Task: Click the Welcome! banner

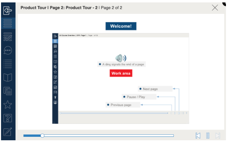Action: 121,26
